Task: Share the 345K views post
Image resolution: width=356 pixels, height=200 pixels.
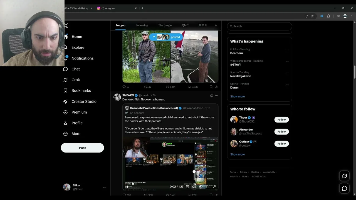Action: (216, 87)
